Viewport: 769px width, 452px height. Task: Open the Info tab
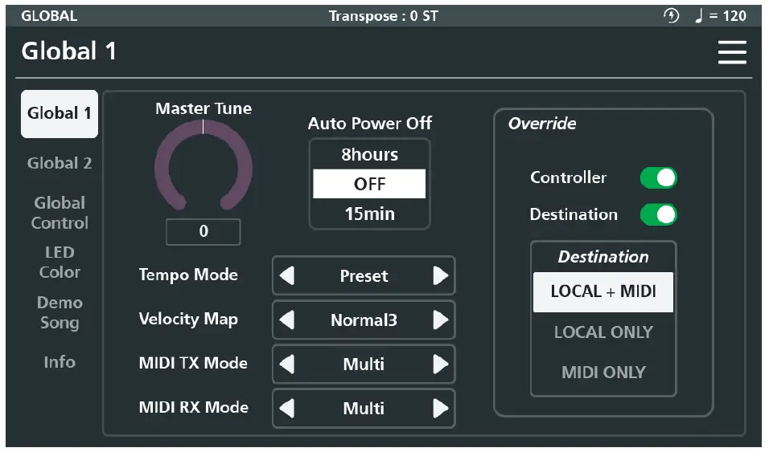point(60,362)
